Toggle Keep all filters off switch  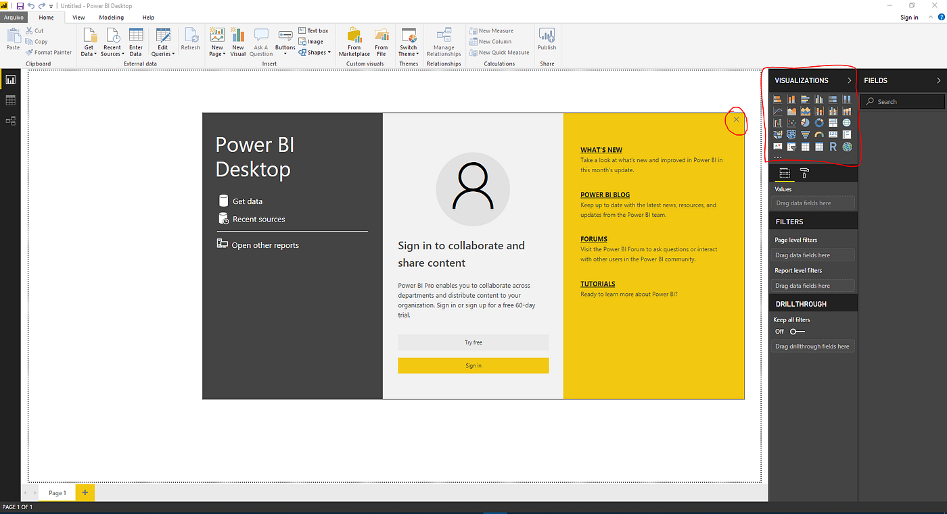pos(796,331)
